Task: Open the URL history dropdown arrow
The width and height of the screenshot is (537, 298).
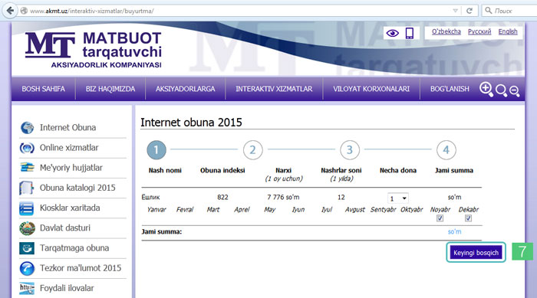Action: point(455,11)
